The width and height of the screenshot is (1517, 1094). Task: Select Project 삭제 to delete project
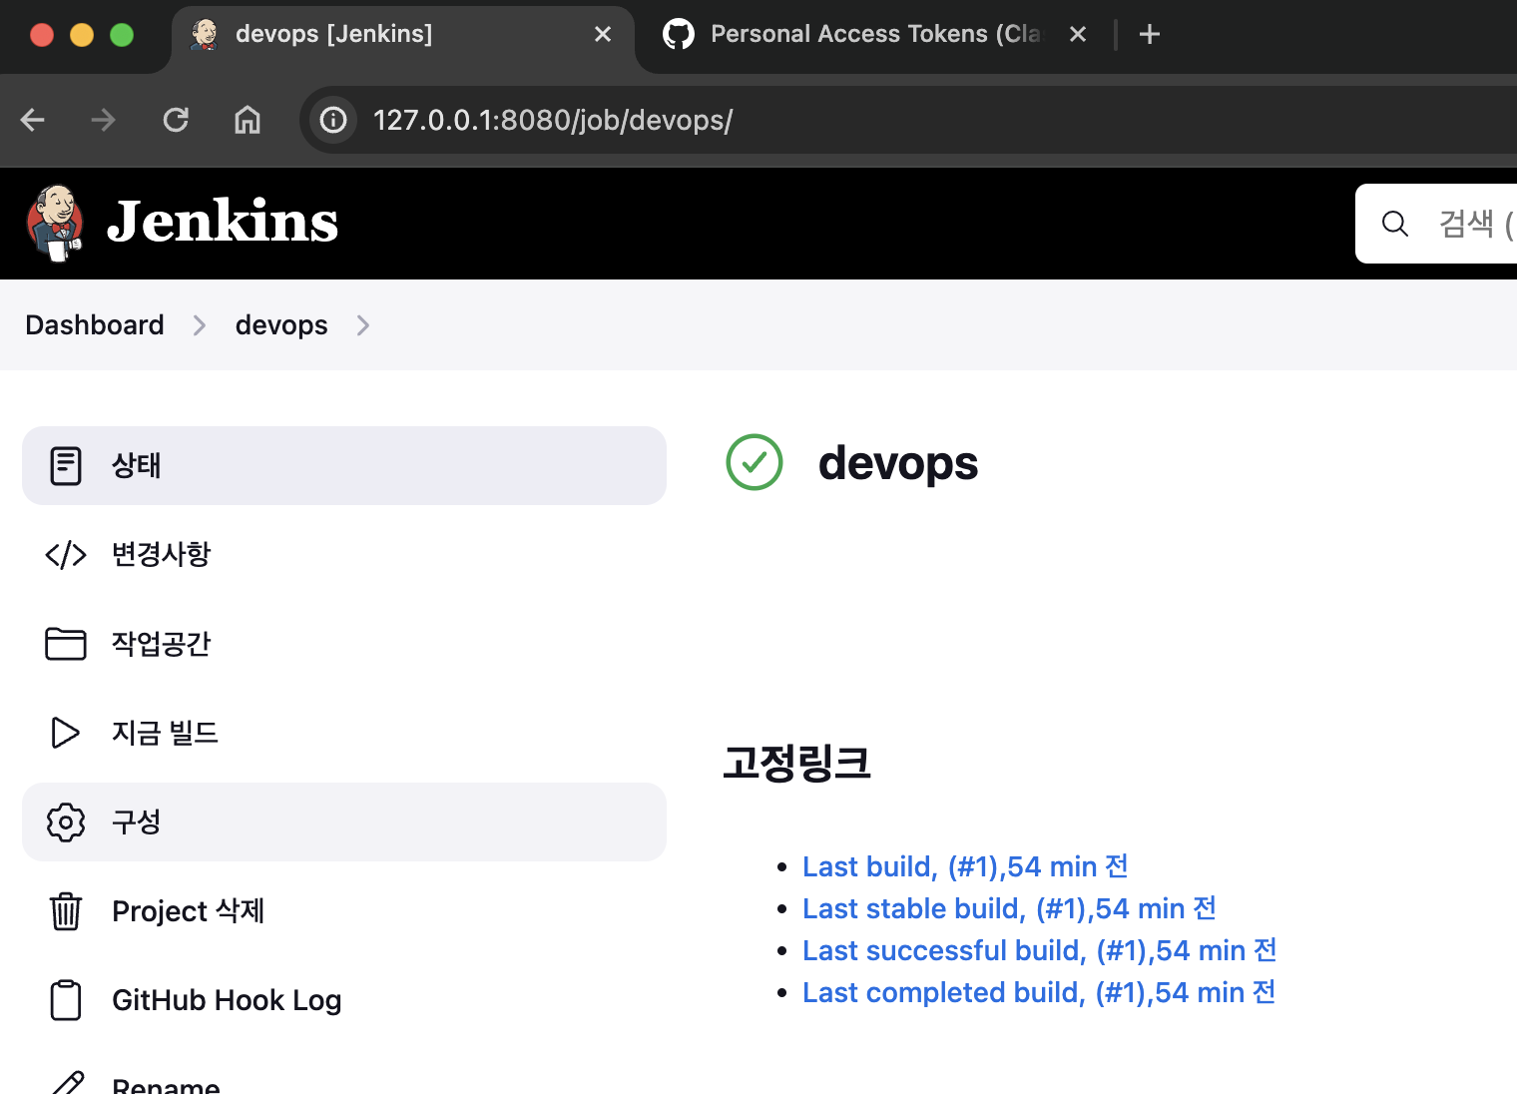coord(344,911)
